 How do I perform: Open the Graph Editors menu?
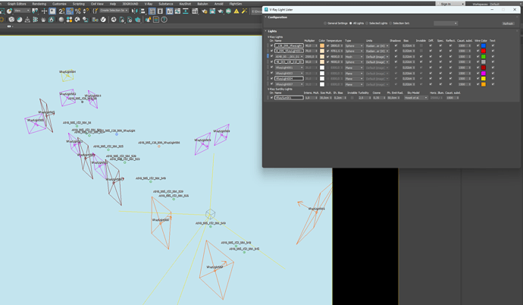[17, 4]
